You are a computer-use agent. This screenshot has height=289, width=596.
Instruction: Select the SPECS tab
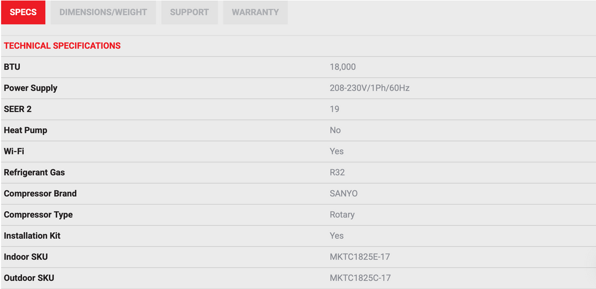(x=23, y=12)
